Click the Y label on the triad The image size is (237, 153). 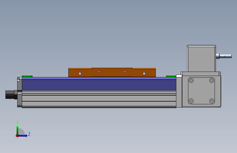(x=17, y=123)
